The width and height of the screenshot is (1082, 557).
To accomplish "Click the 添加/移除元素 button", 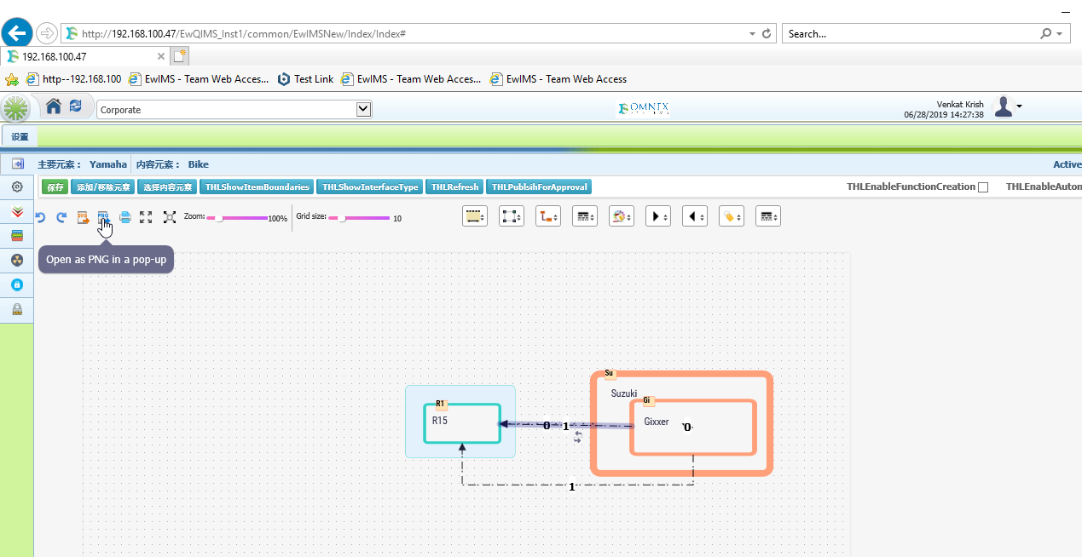I will pyautogui.click(x=103, y=187).
